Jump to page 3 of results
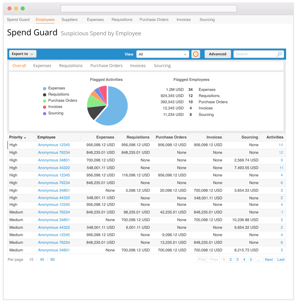297x304 pixels. click(x=237, y=260)
